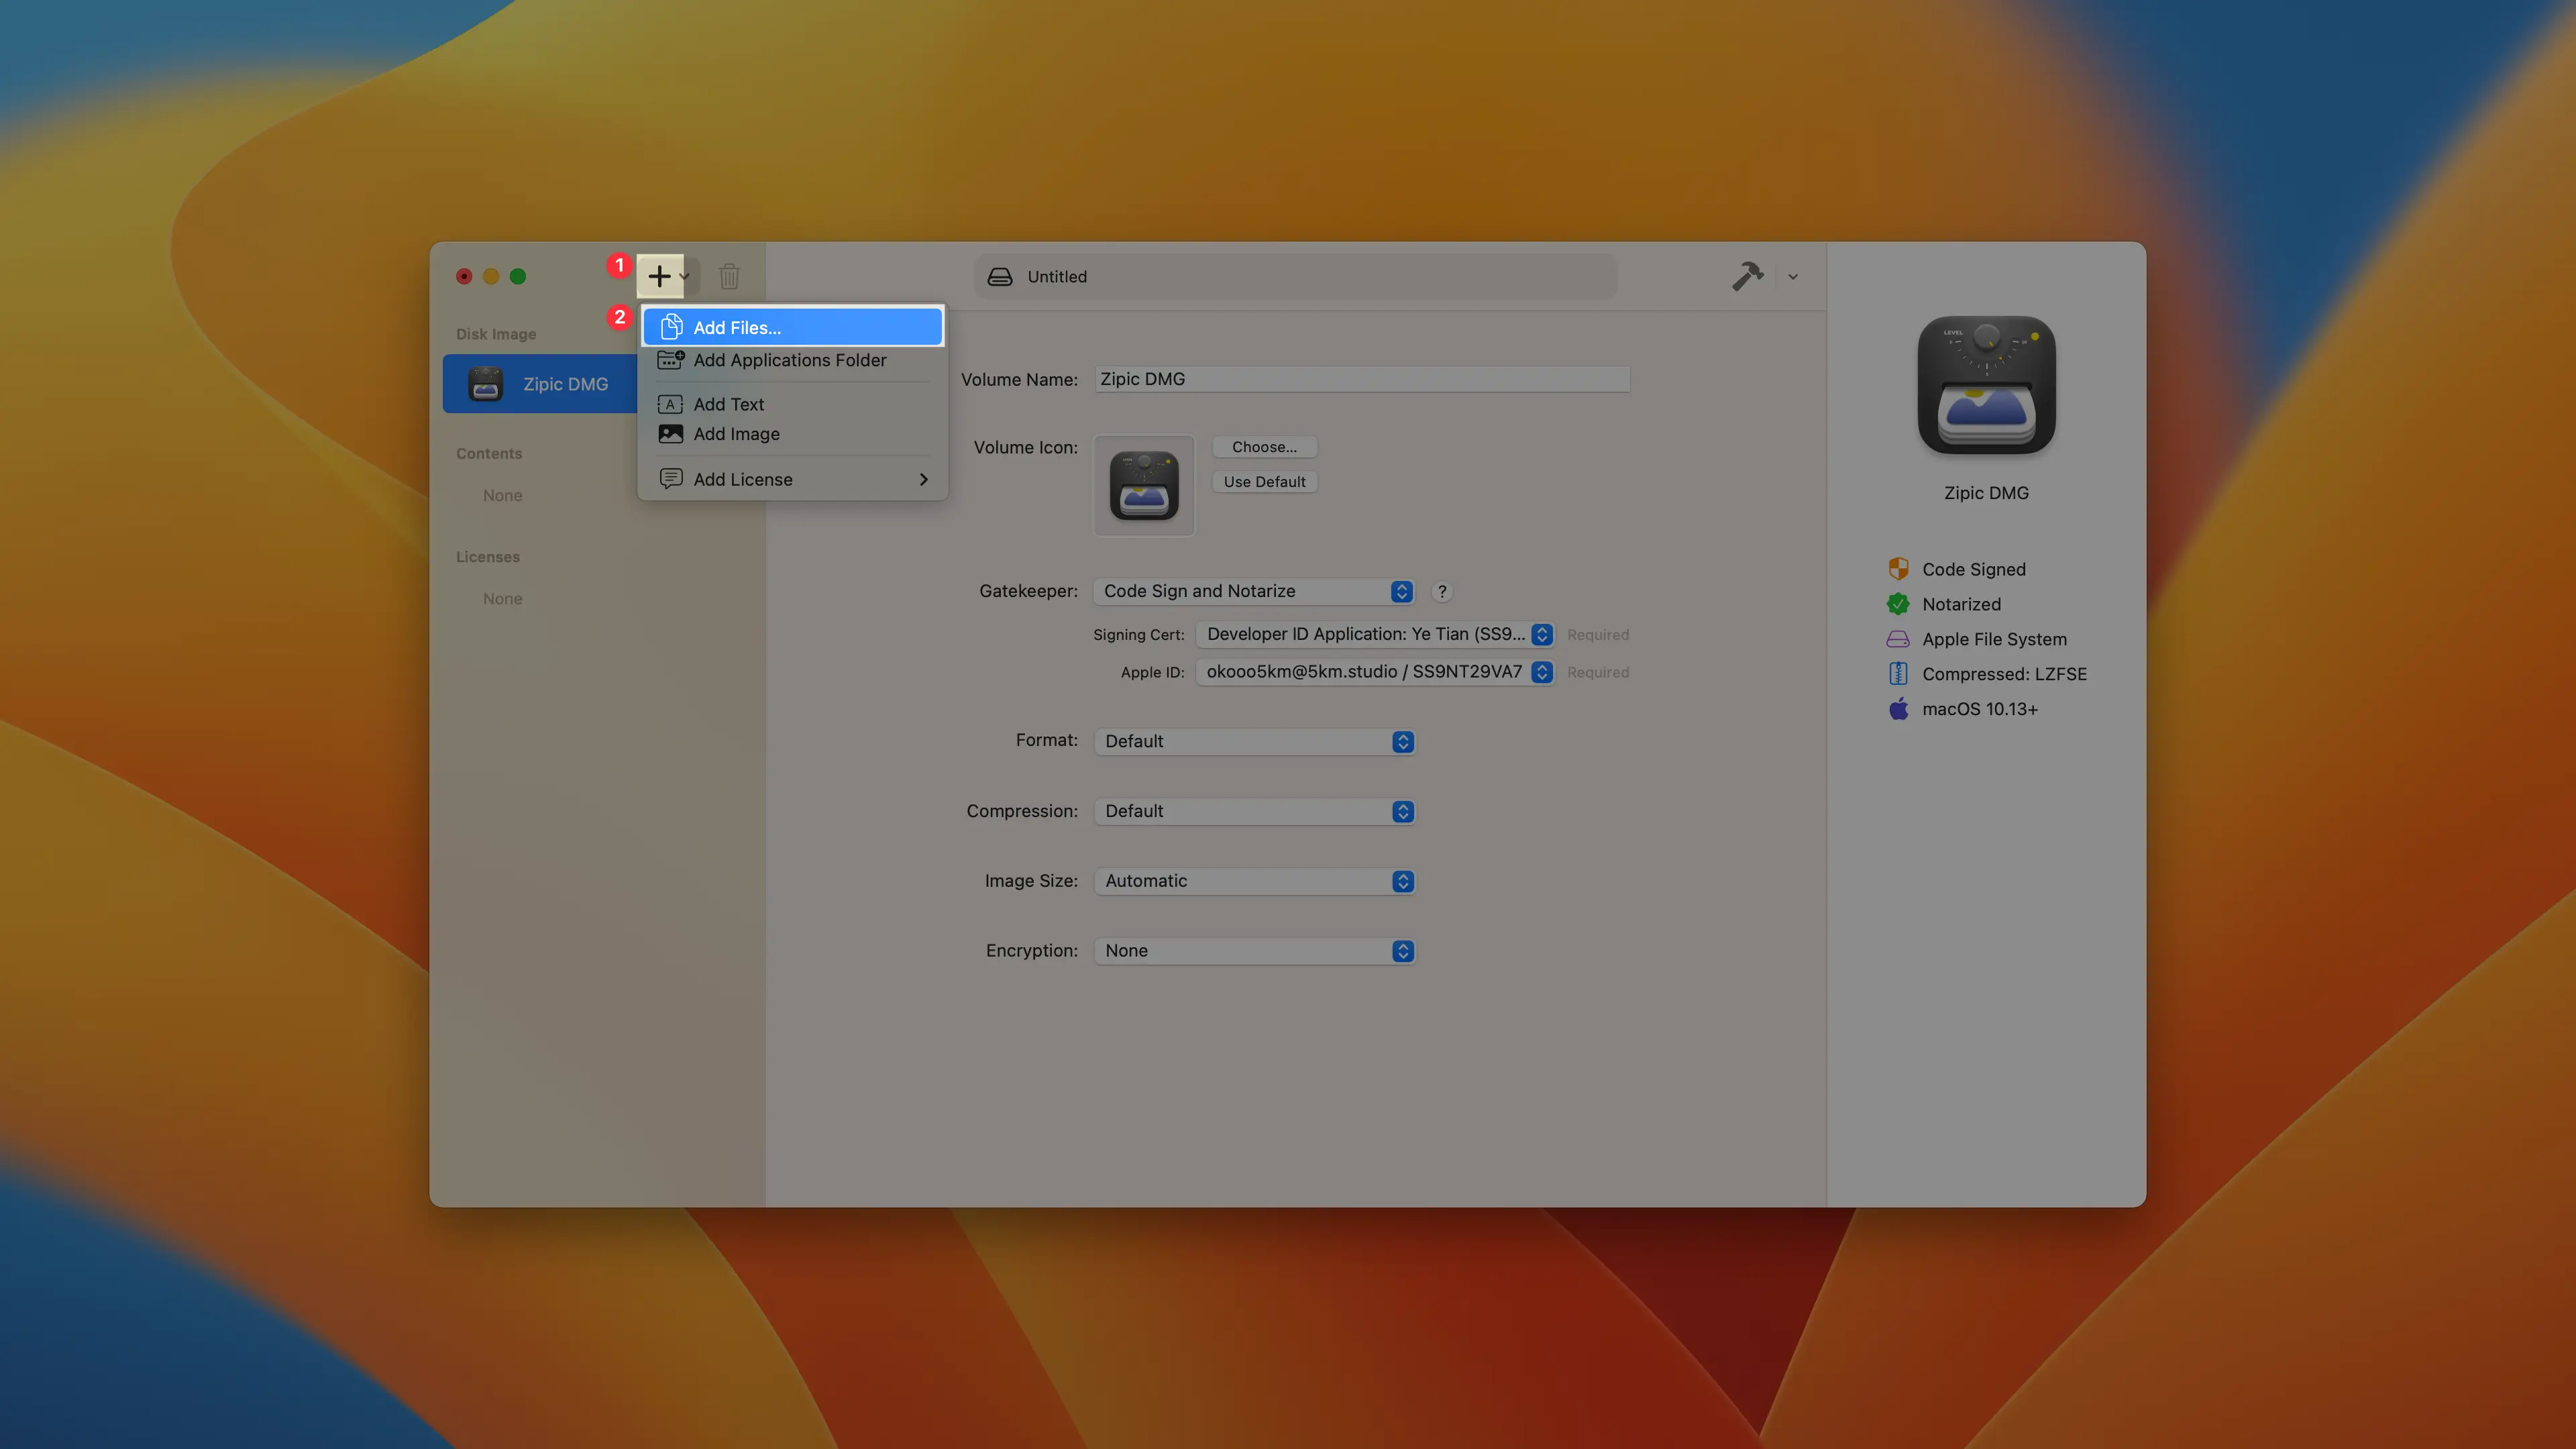Click the hammer build icon
The height and width of the screenshot is (1449, 2576).
coord(1747,276)
